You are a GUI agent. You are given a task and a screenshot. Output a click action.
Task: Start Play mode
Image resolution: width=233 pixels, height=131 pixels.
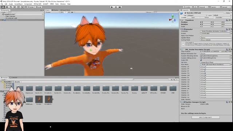(112, 7)
